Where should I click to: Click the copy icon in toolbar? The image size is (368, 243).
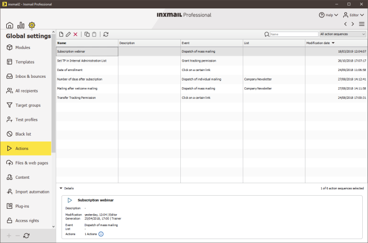[x=87, y=34]
